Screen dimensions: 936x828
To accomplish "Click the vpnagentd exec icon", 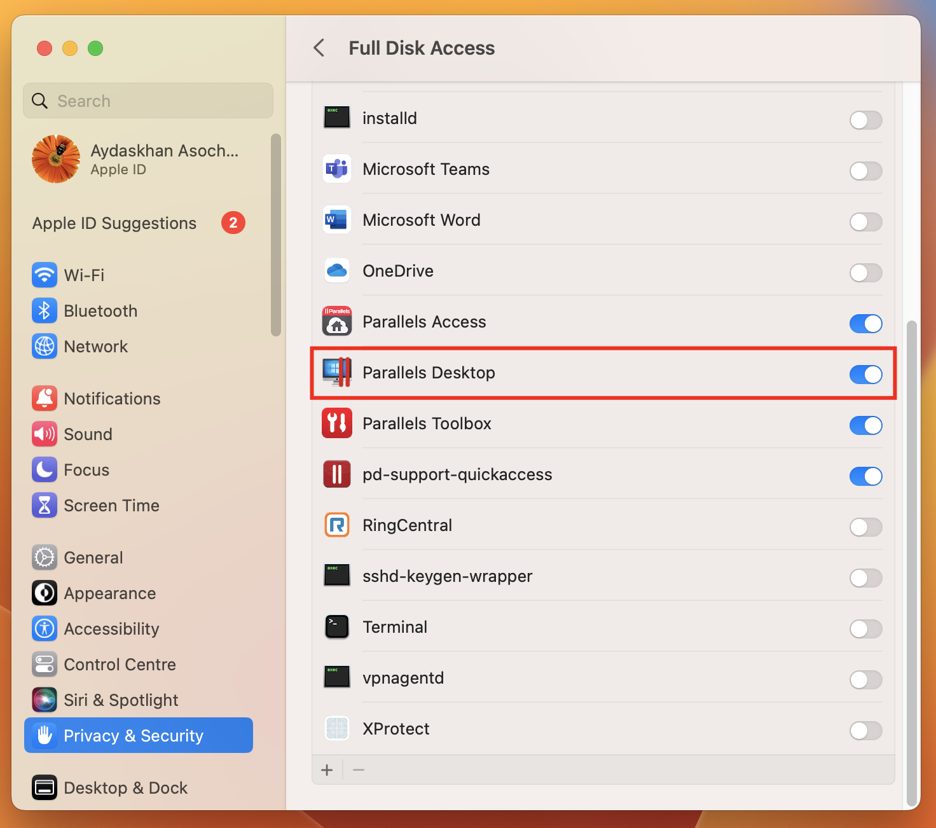I will coord(337,677).
